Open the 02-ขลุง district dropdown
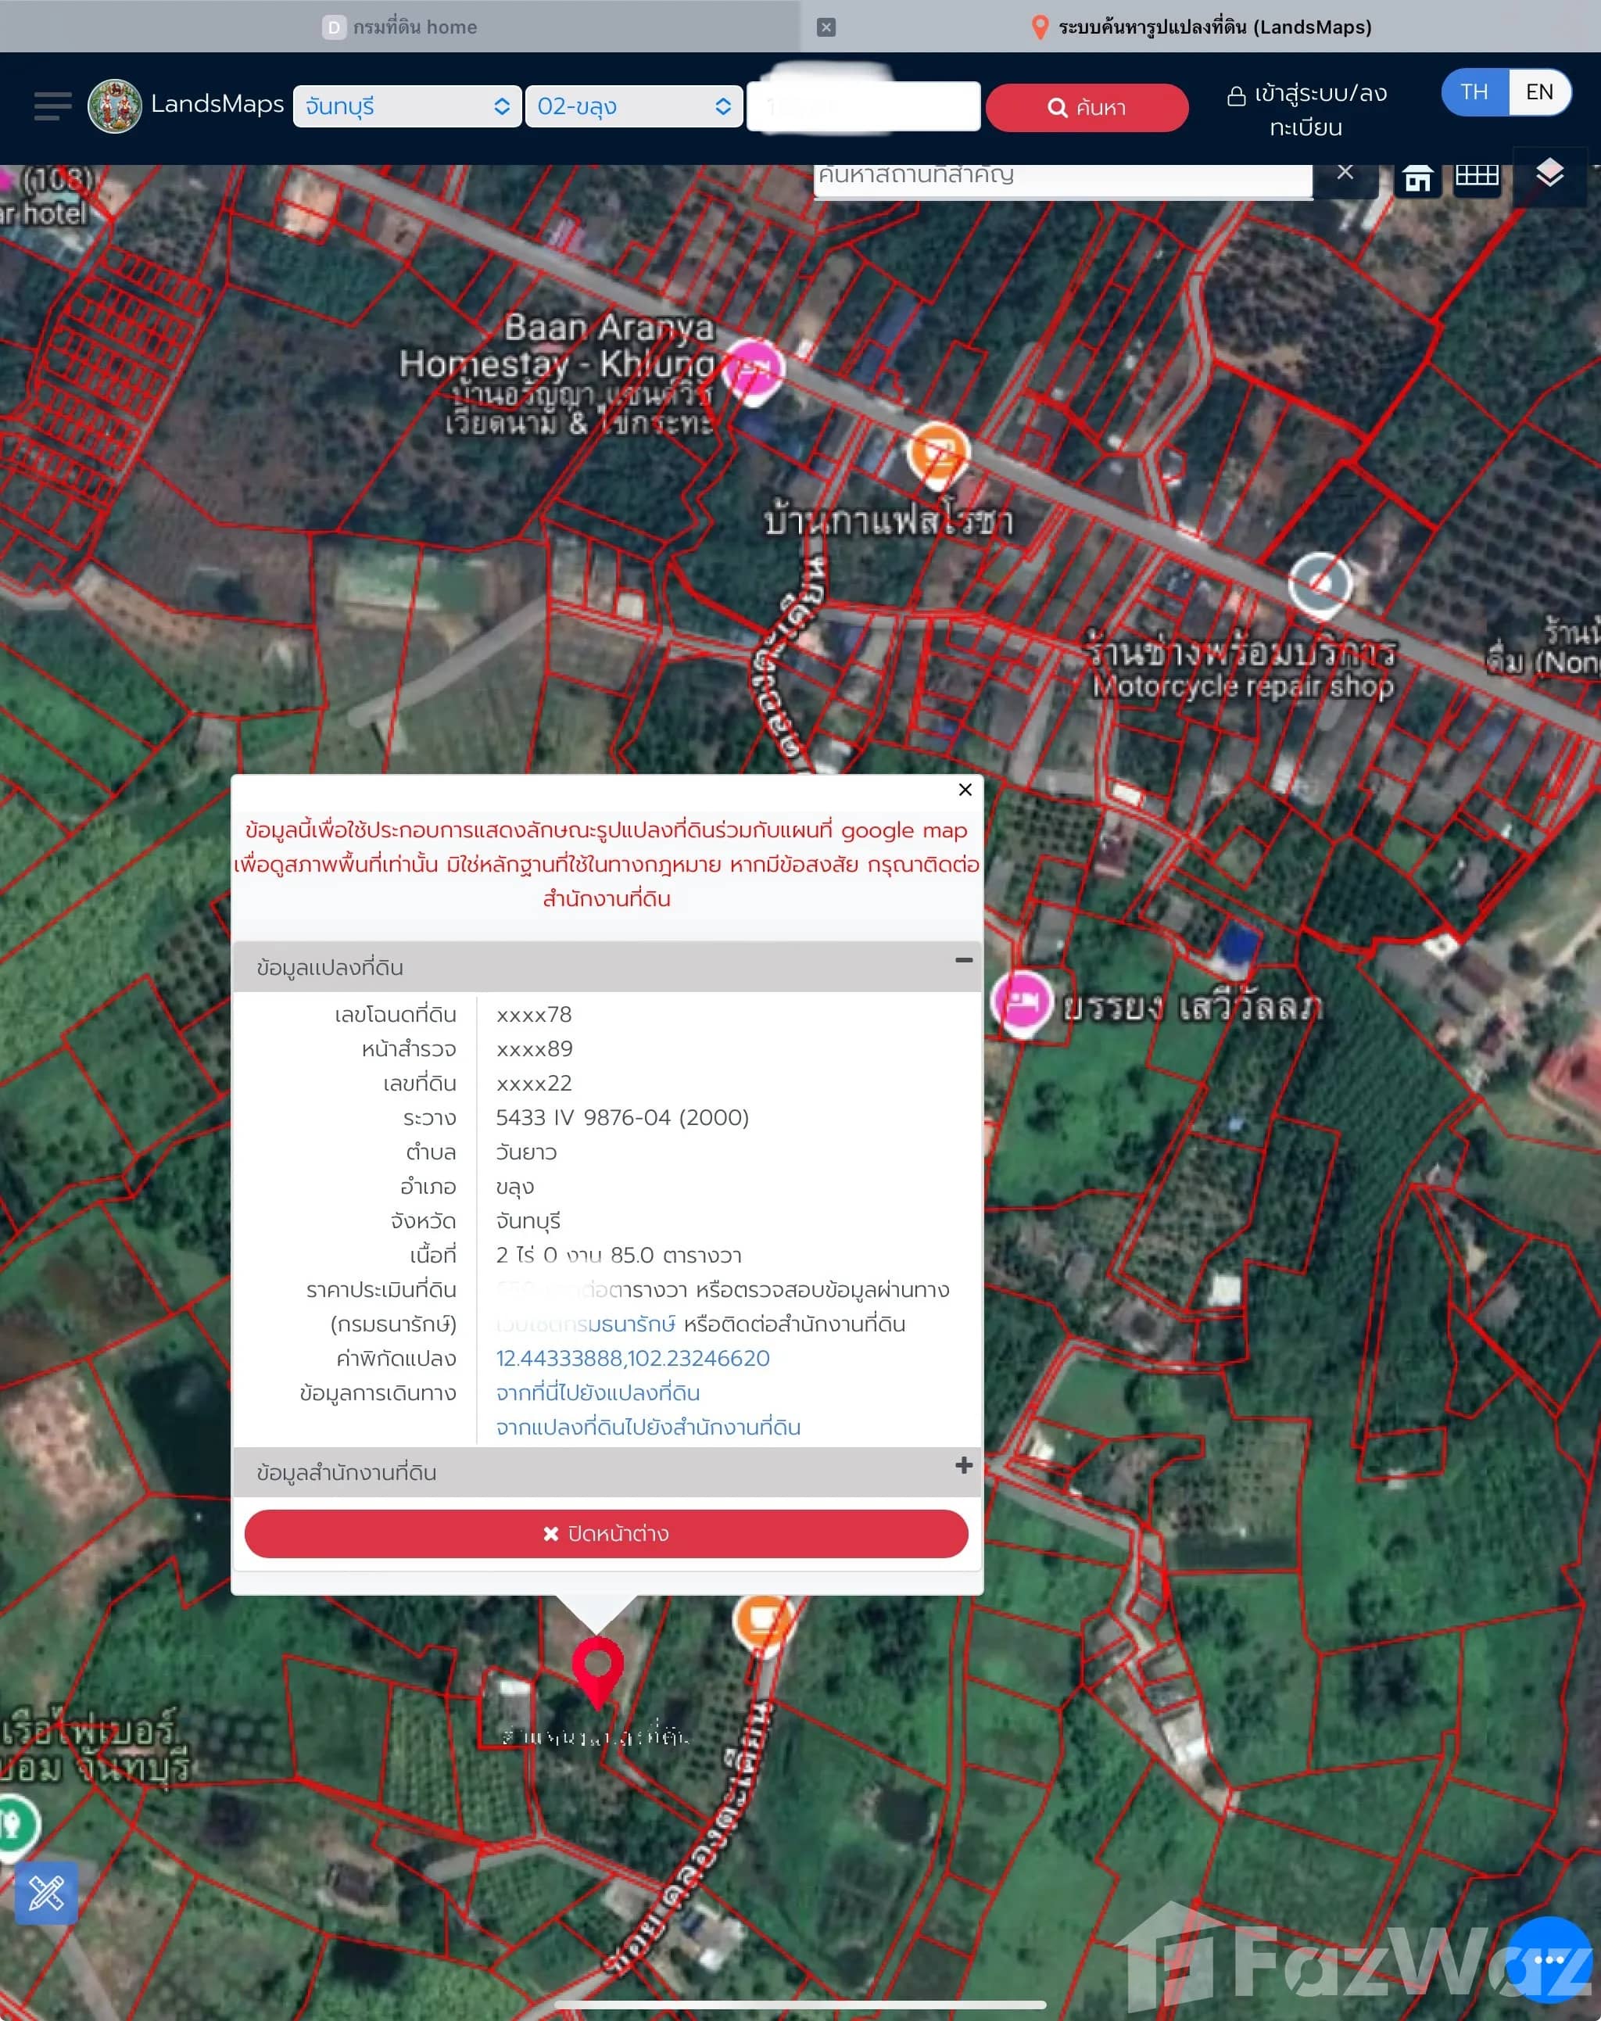This screenshot has width=1601, height=2021. [634, 106]
